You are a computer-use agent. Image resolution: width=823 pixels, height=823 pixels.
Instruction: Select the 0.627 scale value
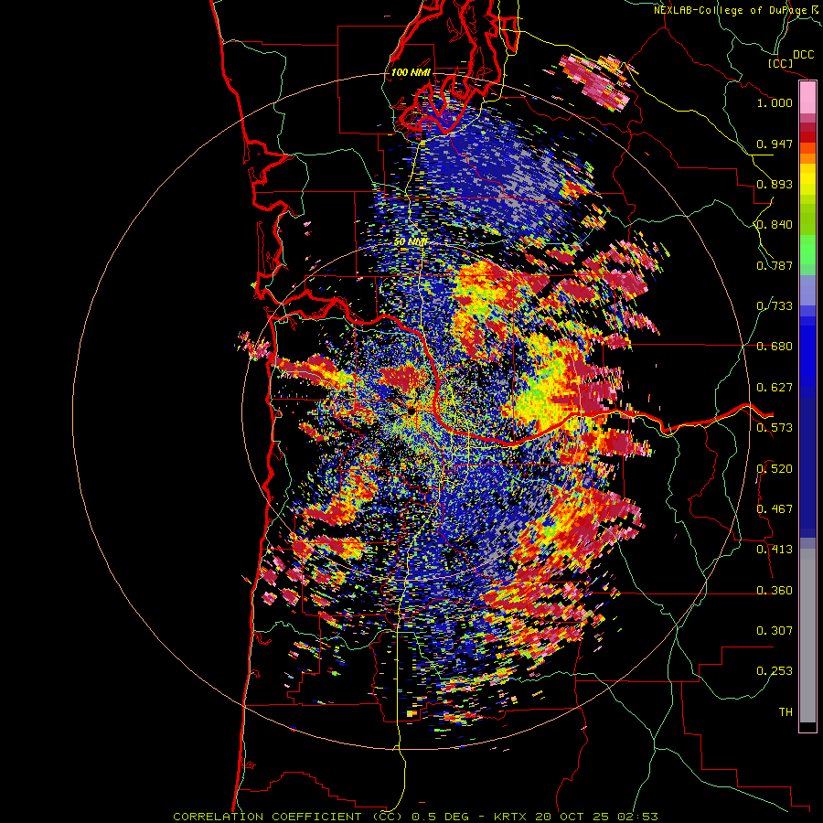[x=775, y=388]
